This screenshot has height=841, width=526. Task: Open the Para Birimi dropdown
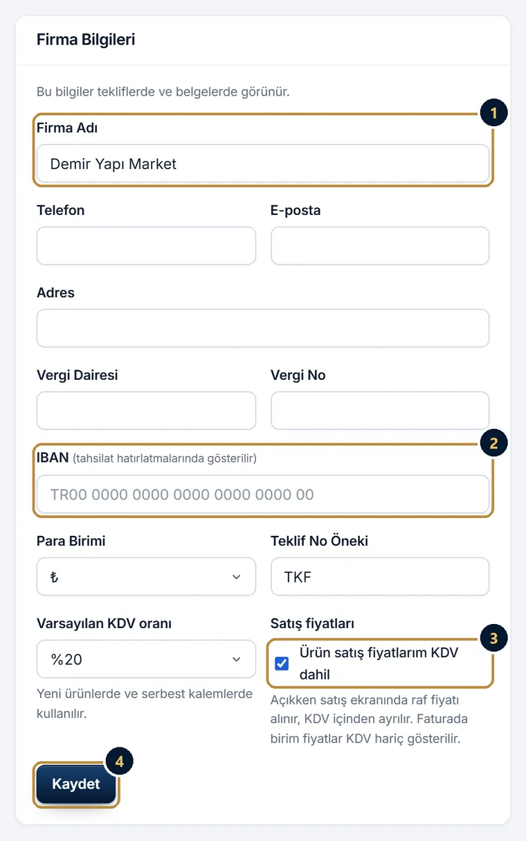[x=146, y=577]
